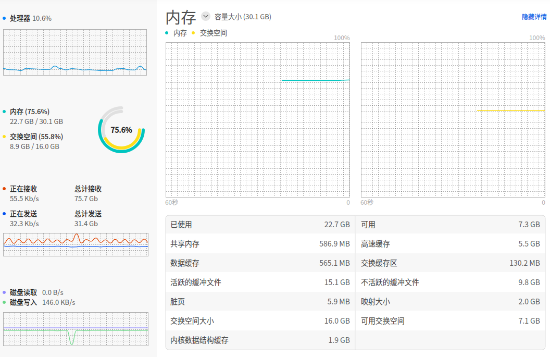
Task: Click the red dot beside 正在接收
Action: (4, 189)
